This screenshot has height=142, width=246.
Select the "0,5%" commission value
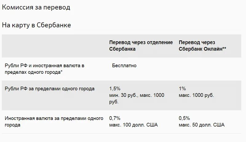(x=184, y=118)
